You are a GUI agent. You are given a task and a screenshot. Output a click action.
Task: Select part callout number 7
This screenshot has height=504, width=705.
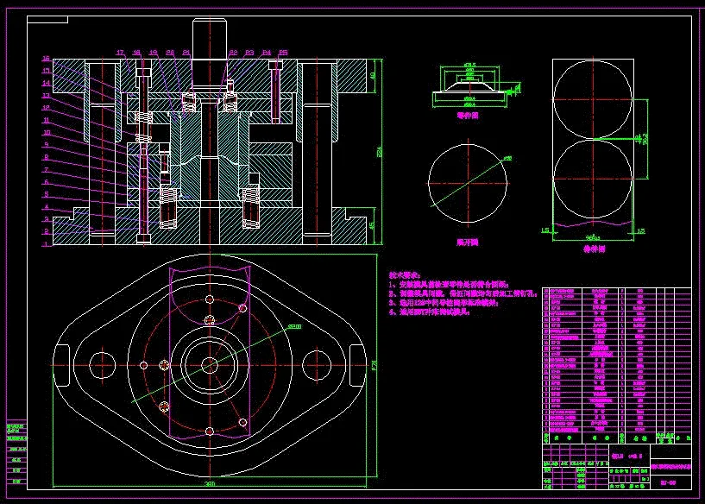point(46,170)
